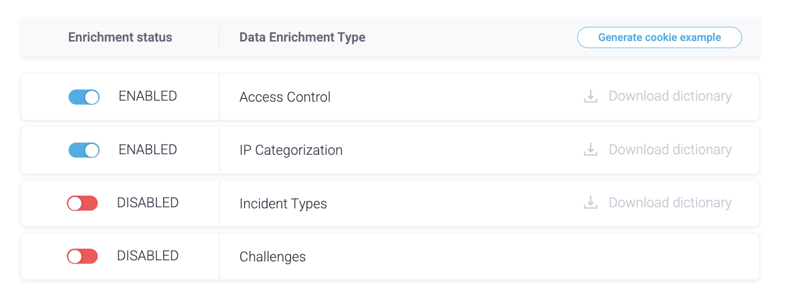Viewport: 800px width, 303px height.
Task: Click download icon in Incident Types row
Action: (590, 203)
